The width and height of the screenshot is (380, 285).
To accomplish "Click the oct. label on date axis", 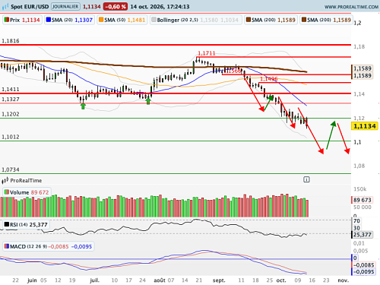I will coord(281,280).
